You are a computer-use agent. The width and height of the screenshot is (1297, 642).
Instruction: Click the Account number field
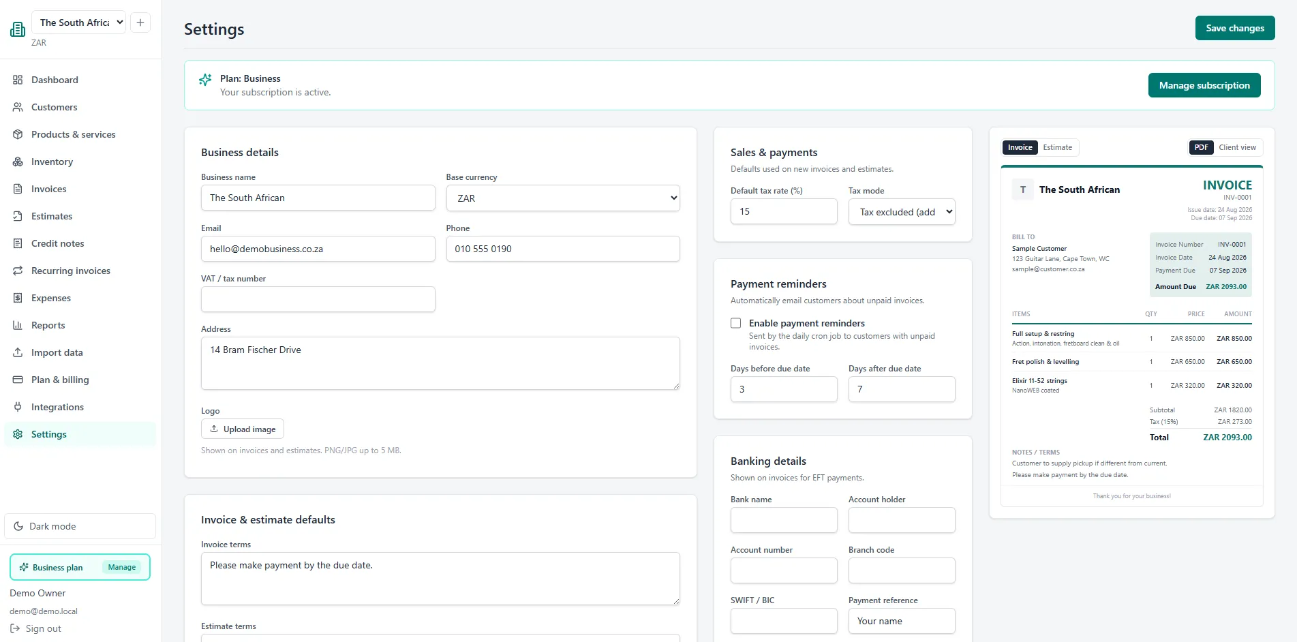[784, 570]
